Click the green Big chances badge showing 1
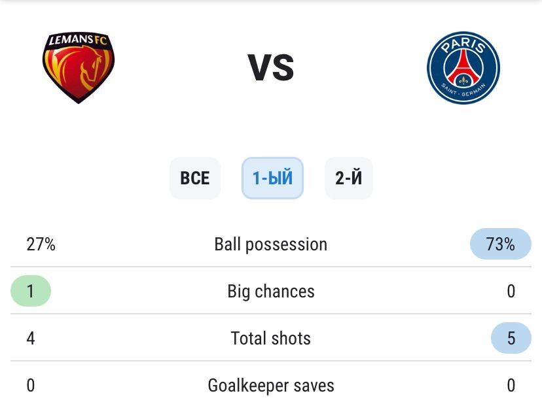Image resolution: width=542 pixels, height=402 pixels. [x=31, y=291]
